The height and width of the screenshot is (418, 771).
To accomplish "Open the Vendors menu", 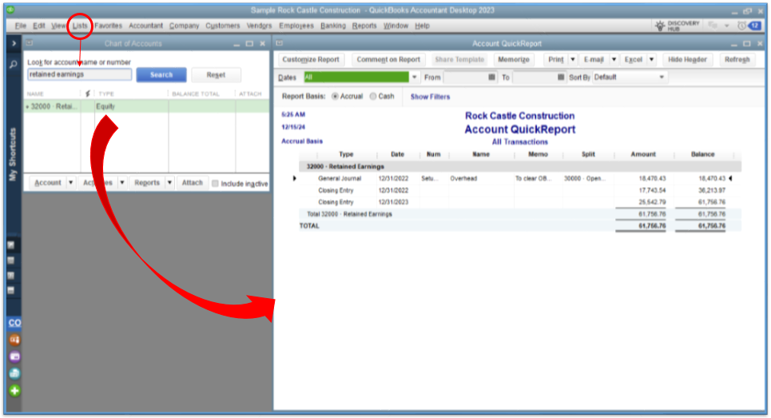I will coord(259,26).
